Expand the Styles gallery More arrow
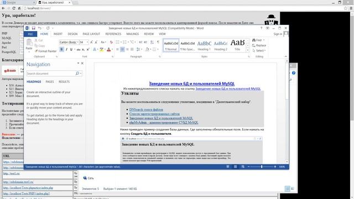Image resolution: width=354 pixels, height=199 pixels. (248, 50)
